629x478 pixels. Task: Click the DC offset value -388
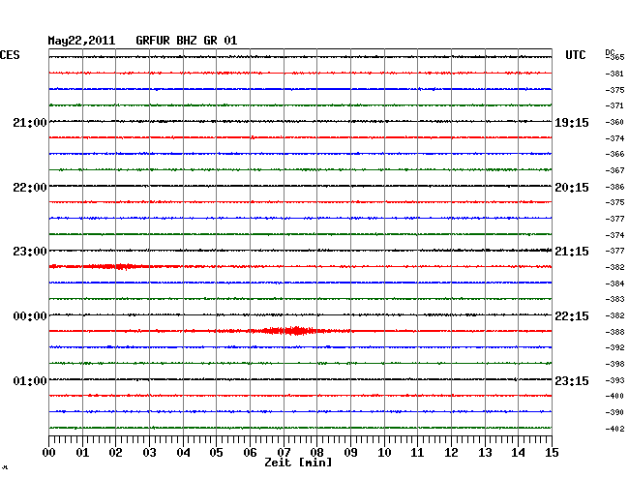pos(614,332)
